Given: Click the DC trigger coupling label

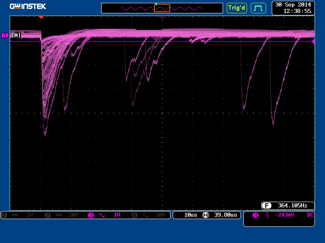Looking at the screenshot, I should pos(310,215).
